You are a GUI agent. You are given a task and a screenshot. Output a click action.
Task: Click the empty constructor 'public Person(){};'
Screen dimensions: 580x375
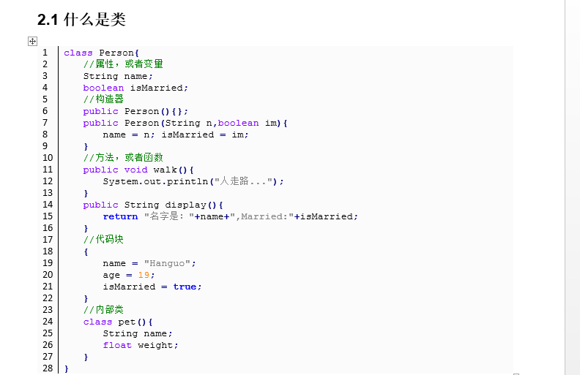[x=135, y=111]
